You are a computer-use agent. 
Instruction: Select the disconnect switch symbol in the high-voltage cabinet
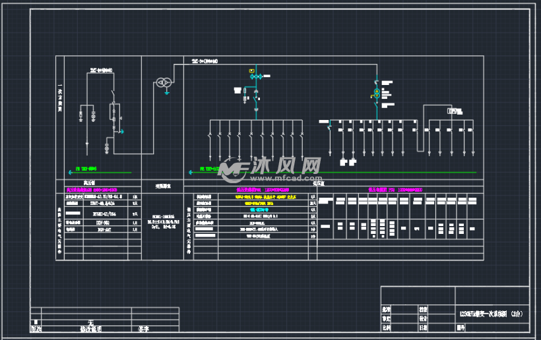(x=112, y=92)
